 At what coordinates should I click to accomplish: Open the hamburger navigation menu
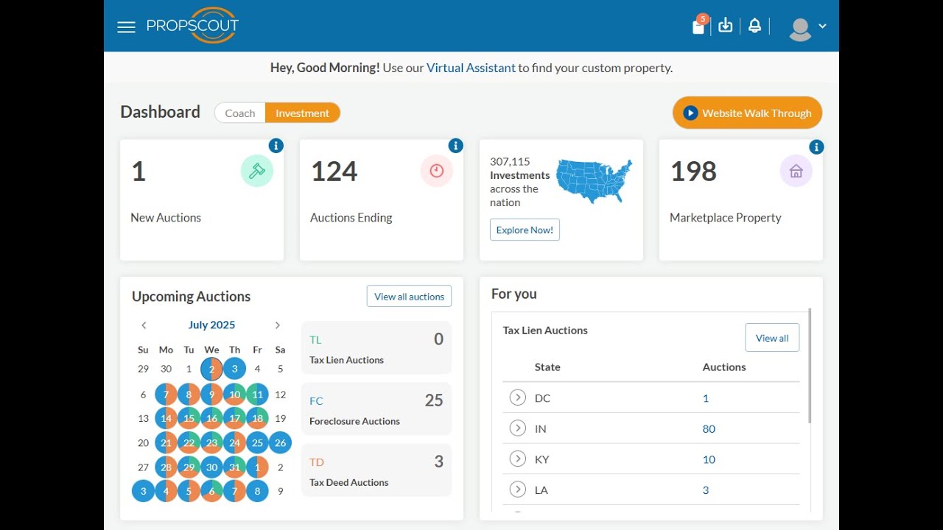[x=126, y=27]
